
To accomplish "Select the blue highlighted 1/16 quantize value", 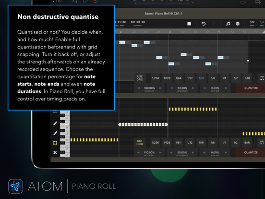I will coord(202,78).
